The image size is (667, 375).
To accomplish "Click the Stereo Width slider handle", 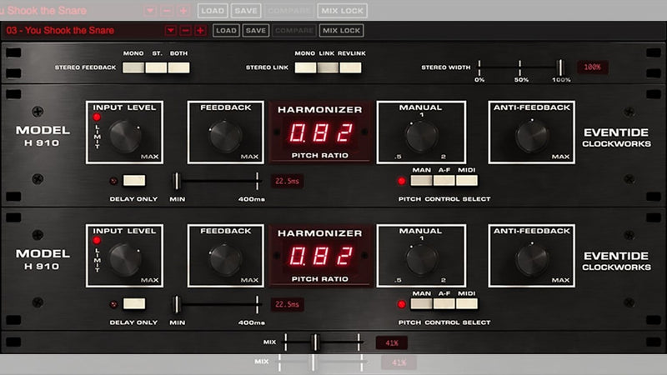I will tap(561, 67).
